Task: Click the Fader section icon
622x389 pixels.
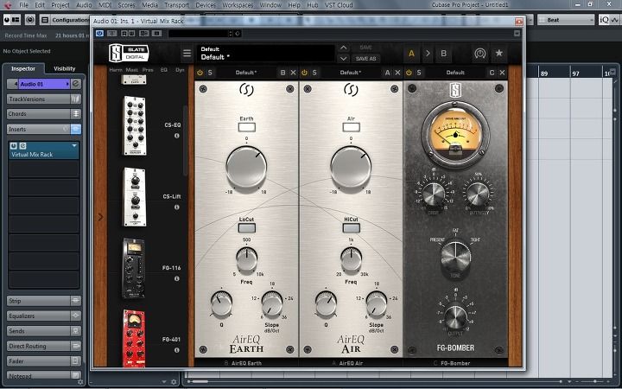Action: click(76, 361)
